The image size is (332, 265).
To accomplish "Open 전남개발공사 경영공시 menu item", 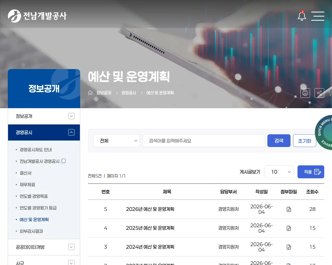I will pos(40,161).
